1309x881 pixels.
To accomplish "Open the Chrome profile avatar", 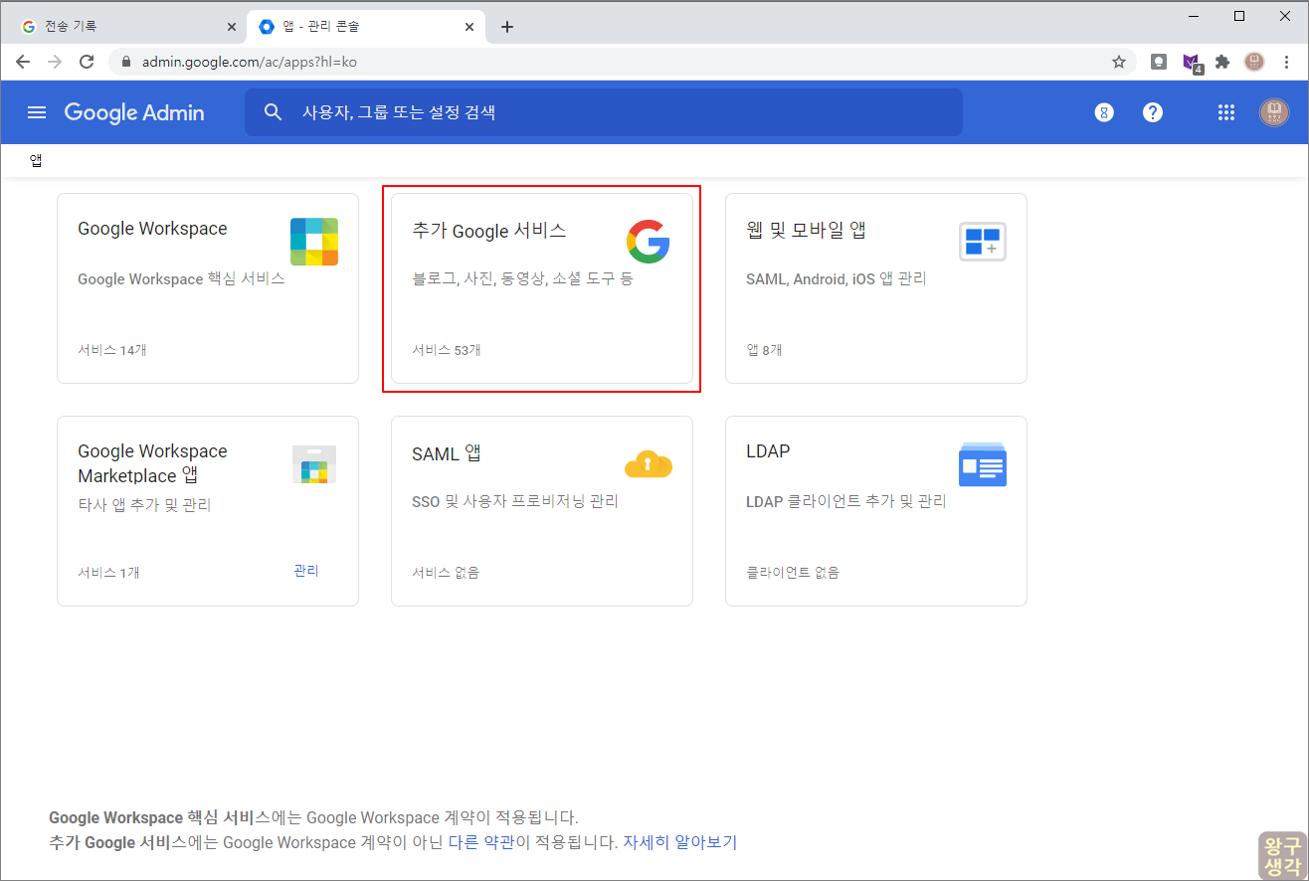I will tap(1254, 62).
